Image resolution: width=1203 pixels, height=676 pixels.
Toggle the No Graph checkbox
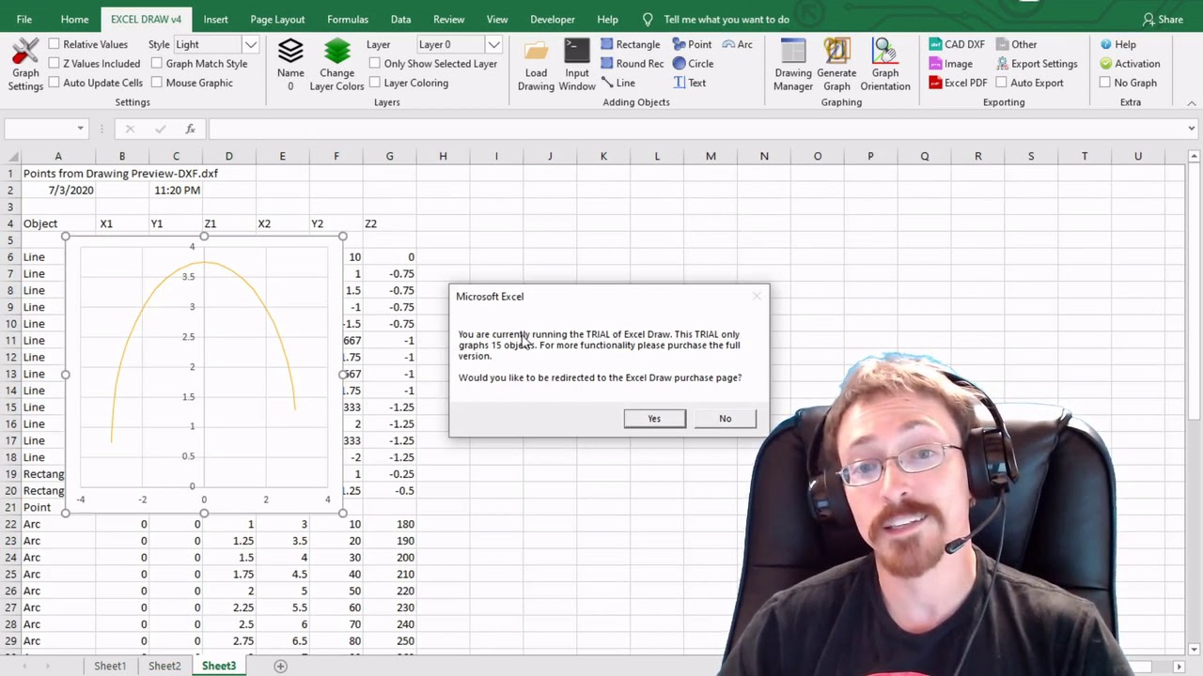[x=1105, y=83]
